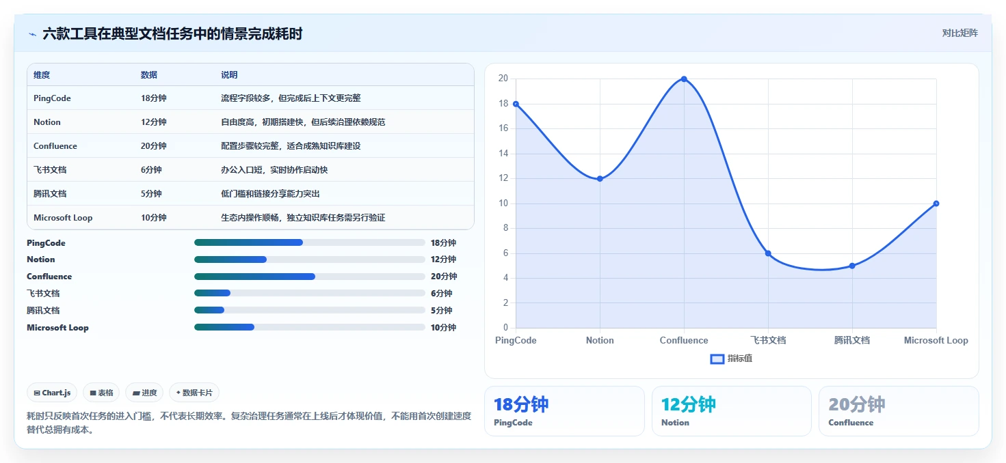The width and height of the screenshot is (1006, 463).
Task: Click the Confluence peak data point
Action: [x=684, y=79]
